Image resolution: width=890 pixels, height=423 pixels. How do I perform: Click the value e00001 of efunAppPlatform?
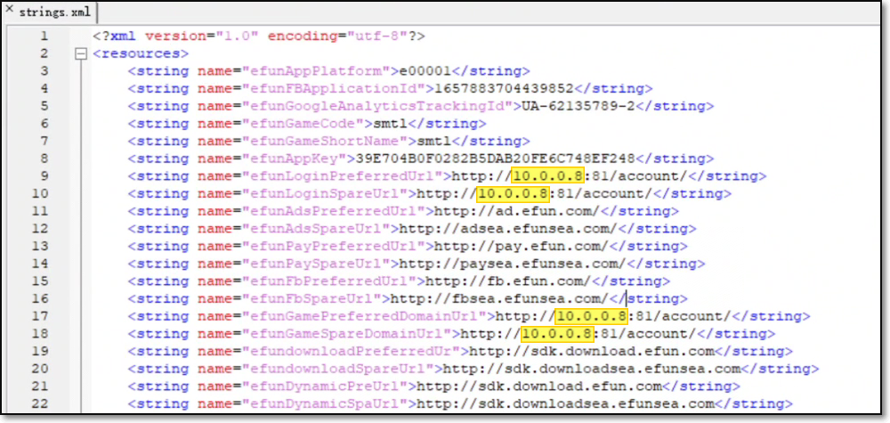click(x=425, y=71)
